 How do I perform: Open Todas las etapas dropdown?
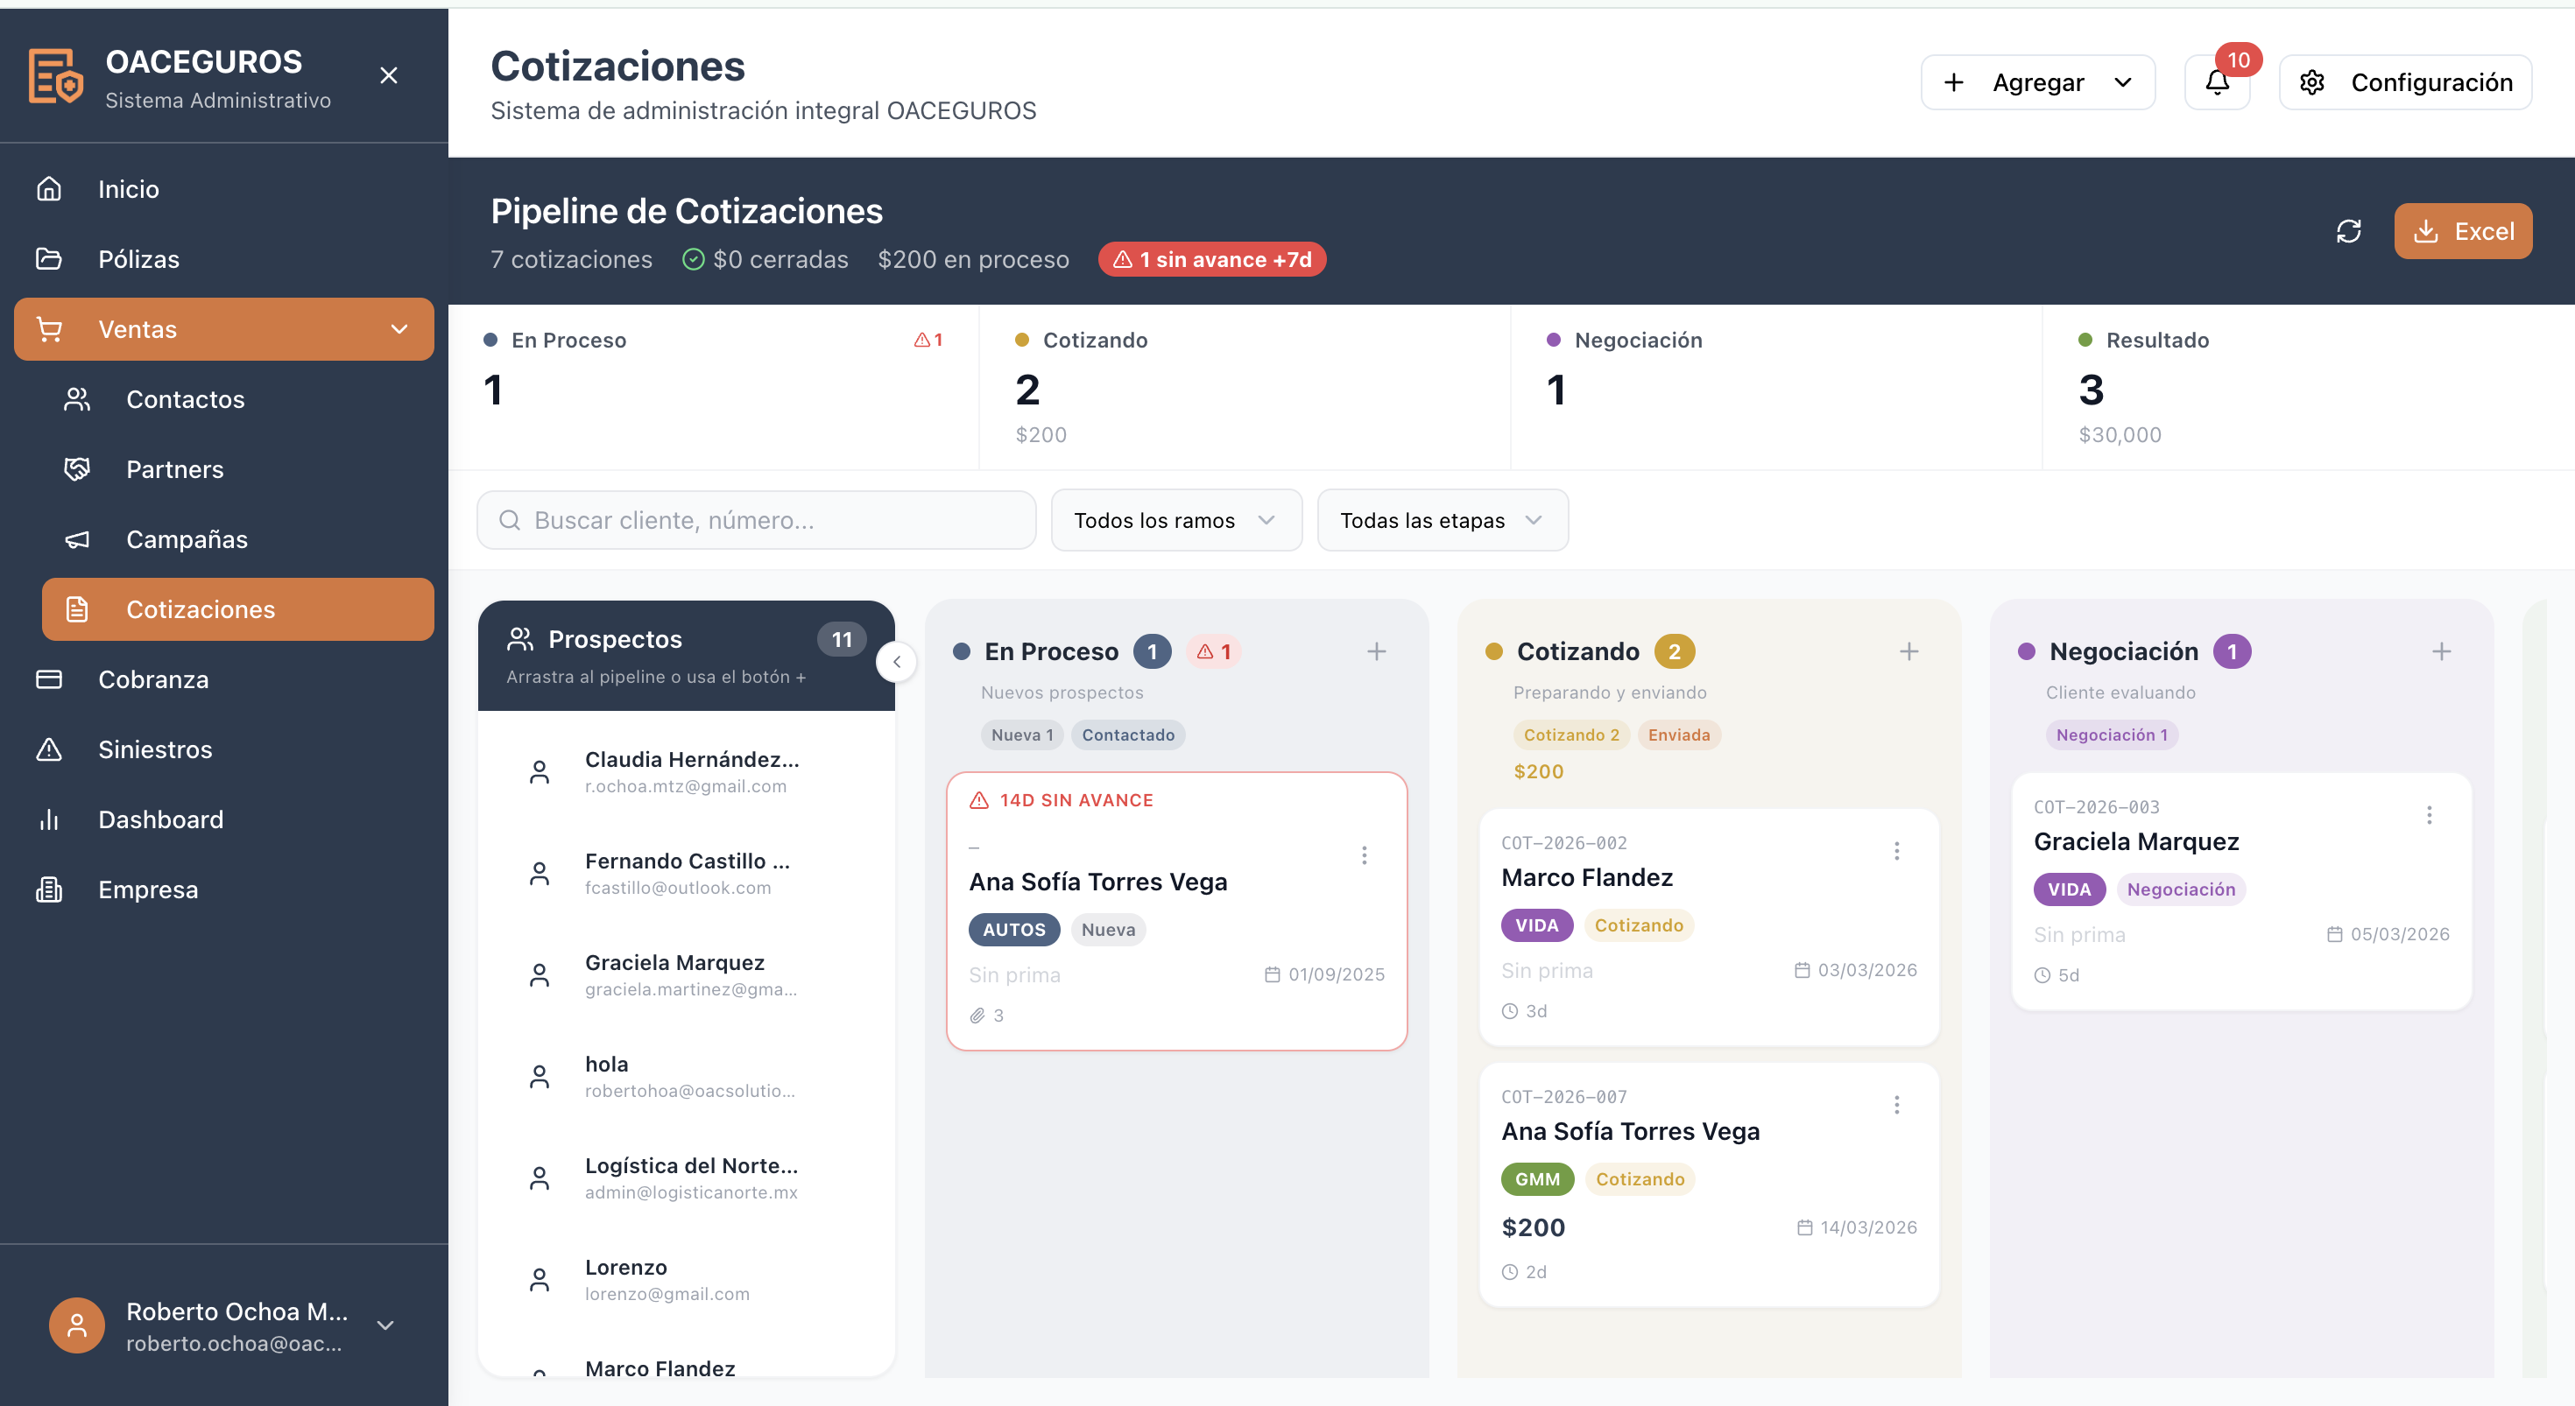click(x=1442, y=520)
